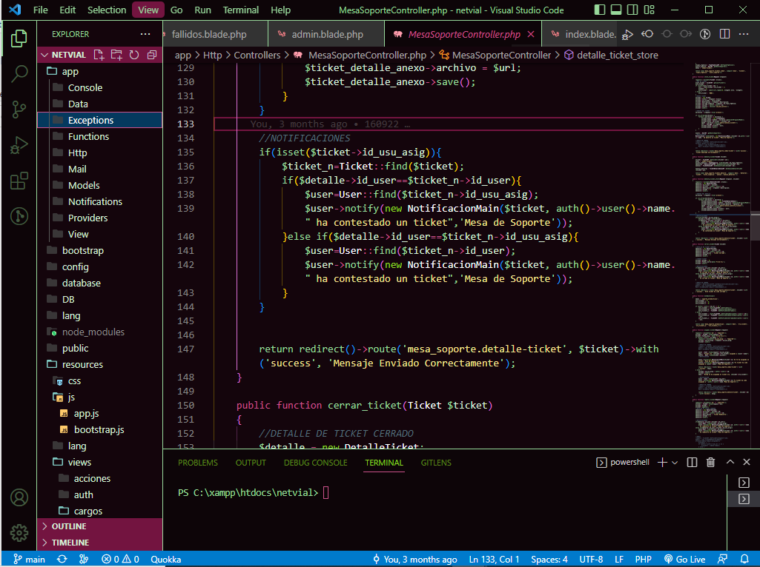Click New File icon in Explorer header
Image resolution: width=760 pixels, height=567 pixels.
[99, 55]
